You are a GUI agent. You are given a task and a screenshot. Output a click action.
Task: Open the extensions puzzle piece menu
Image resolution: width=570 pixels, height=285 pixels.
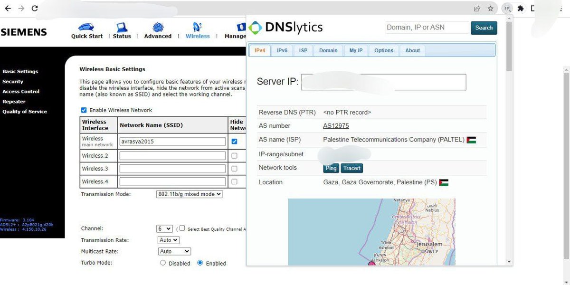pos(521,8)
